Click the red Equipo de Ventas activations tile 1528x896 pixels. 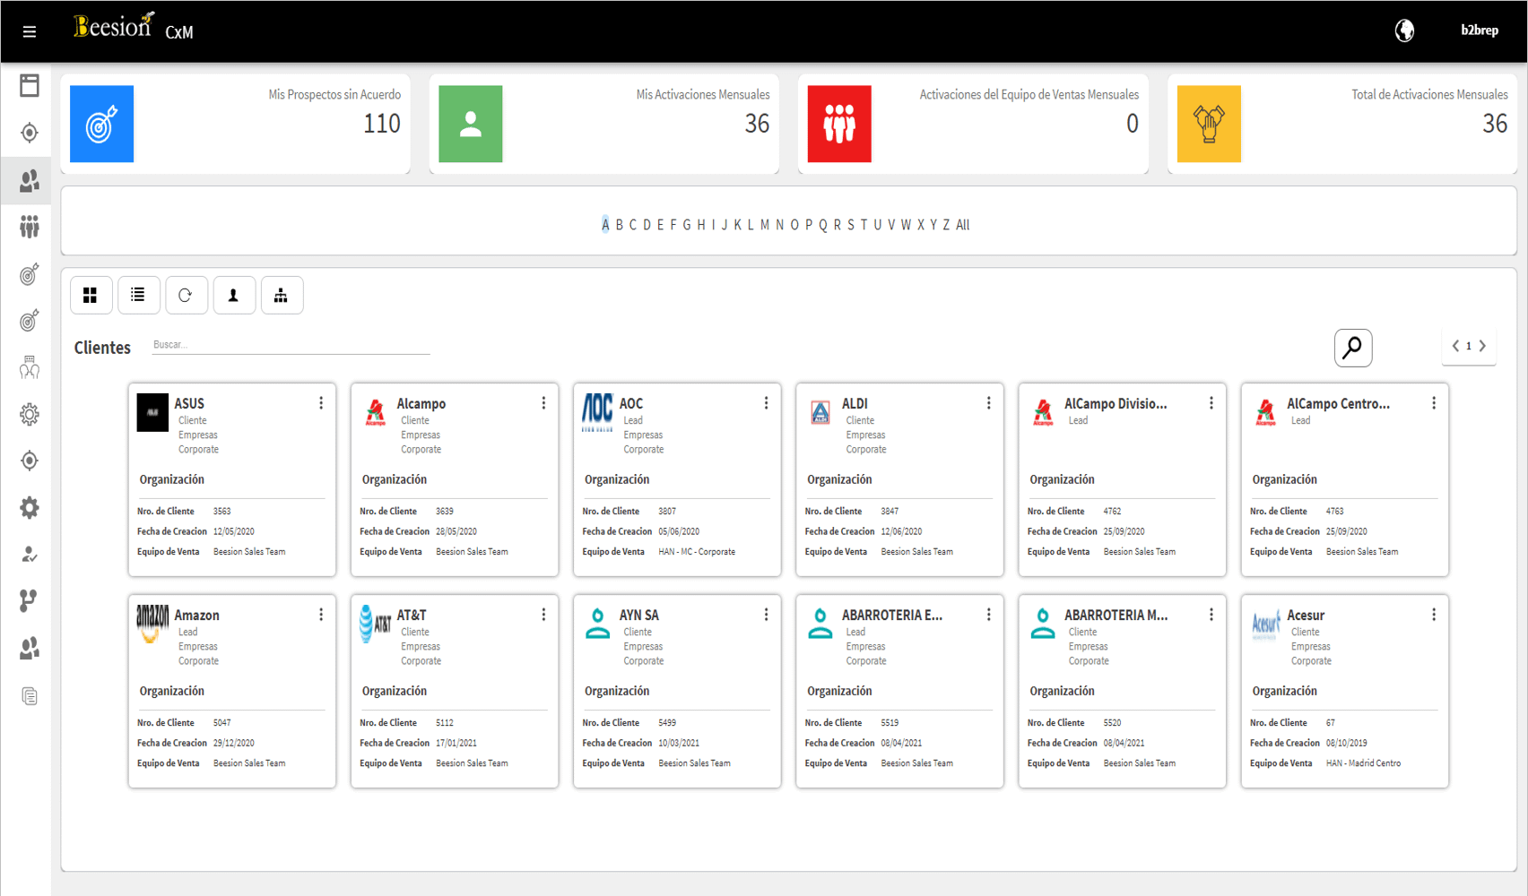[x=839, y=124]
